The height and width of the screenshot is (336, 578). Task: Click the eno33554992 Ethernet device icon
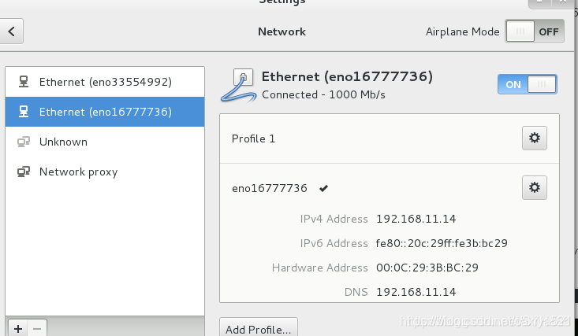pyautogui.click(x=24, y=82)
